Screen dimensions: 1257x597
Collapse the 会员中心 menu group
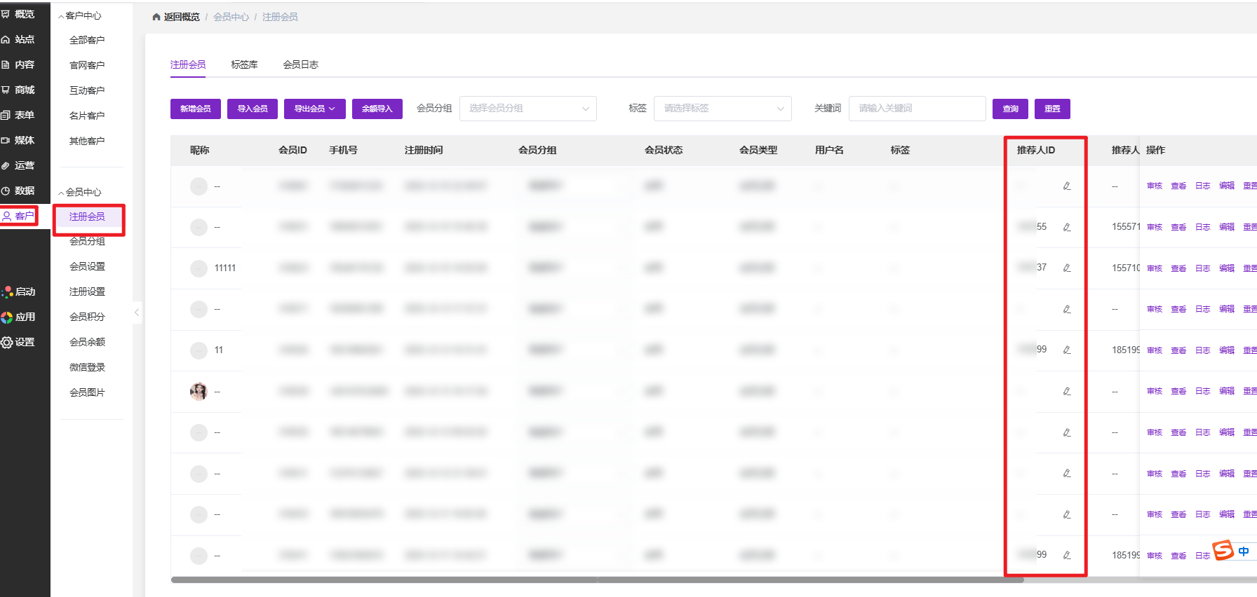81,192
